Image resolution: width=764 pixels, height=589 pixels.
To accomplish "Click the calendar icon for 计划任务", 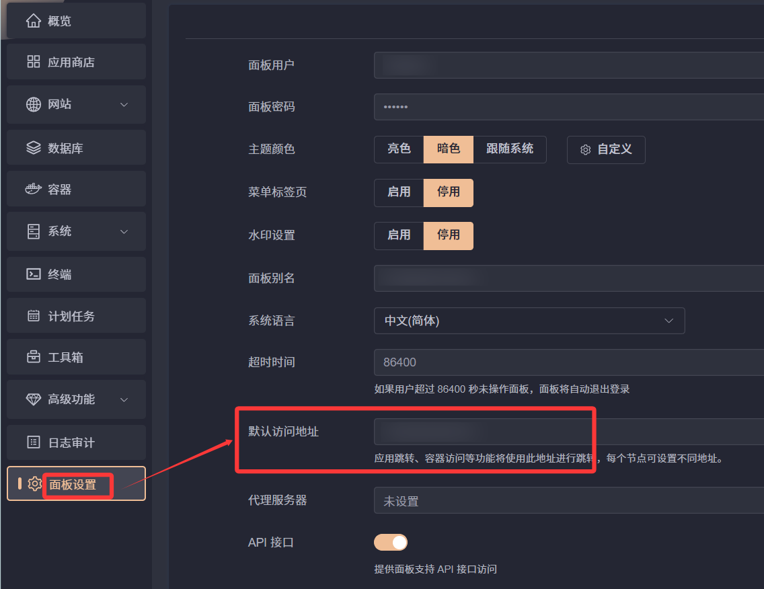I will (34, 316).
